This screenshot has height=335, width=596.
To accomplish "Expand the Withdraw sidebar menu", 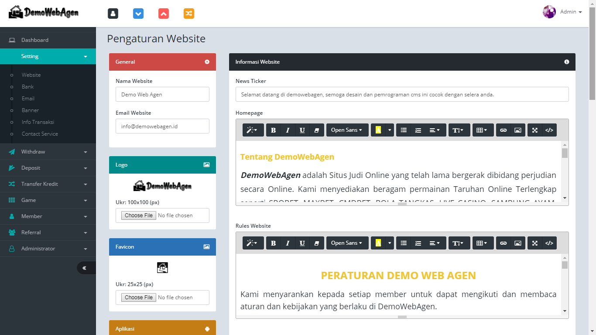I will coord(48,152).
